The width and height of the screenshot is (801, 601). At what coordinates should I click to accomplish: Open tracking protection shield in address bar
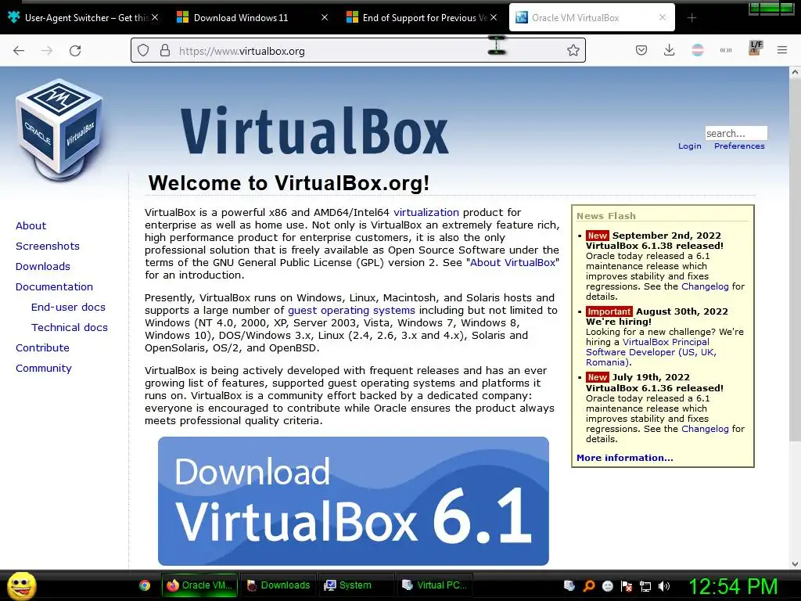point(144,51)
